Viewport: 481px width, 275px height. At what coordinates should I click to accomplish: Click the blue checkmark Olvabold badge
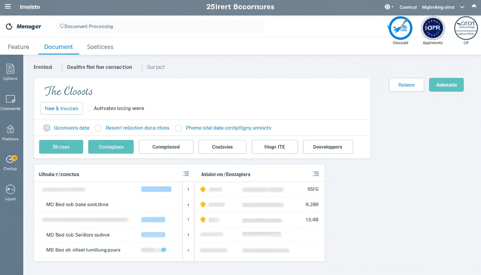click(400, 28)
